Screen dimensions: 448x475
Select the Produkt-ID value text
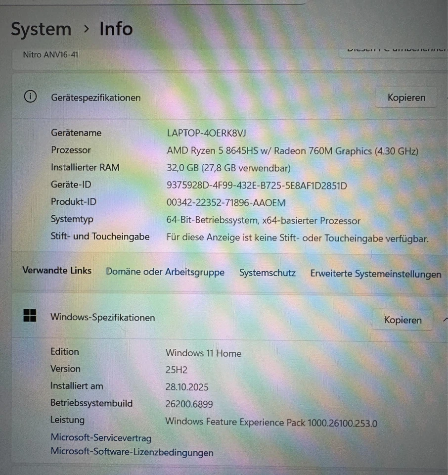pyautogui.click(x=226, y=202)
